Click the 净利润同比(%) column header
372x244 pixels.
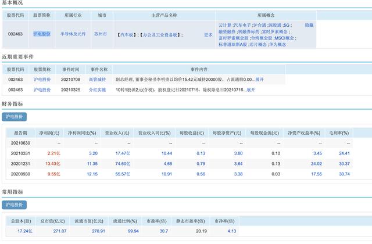pyautogui.click(x=82, y=133)
